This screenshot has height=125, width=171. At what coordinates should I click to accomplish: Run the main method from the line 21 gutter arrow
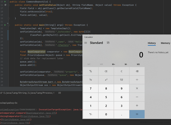click(x=5, y=25)
